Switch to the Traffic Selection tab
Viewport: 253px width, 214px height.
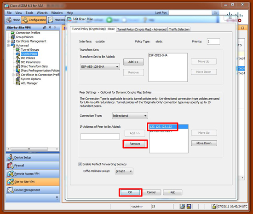click(179, 29)
